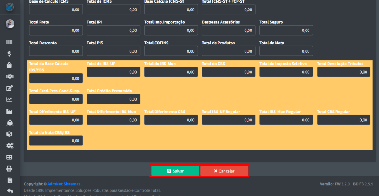This screenshot has width=379, height=196.
Task: Click the barcode icon in sidebar
Action: 10,42
